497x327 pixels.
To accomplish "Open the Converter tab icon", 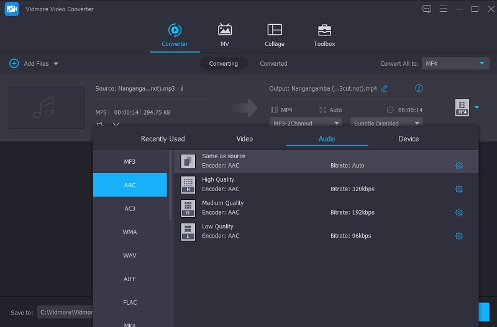I will (x=175, y=30).
